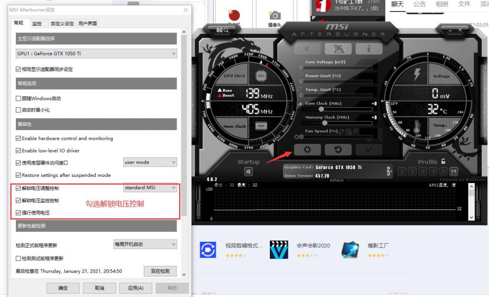Switch to the 监控 tab
489x297 pixels.
(x=37, y=23)
